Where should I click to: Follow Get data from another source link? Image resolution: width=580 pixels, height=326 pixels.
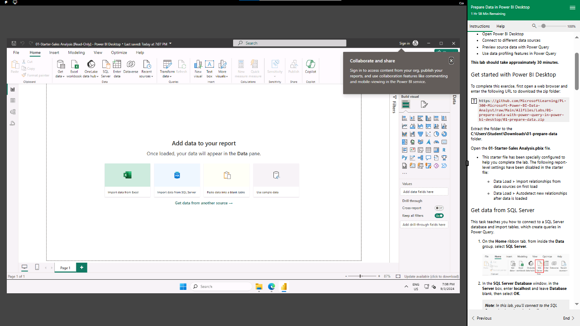tap(204, 203)
